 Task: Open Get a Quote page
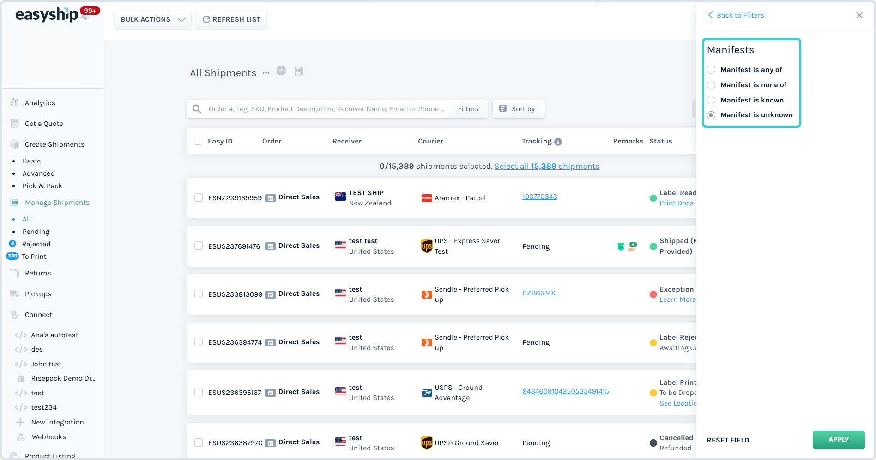click(44, 124)
